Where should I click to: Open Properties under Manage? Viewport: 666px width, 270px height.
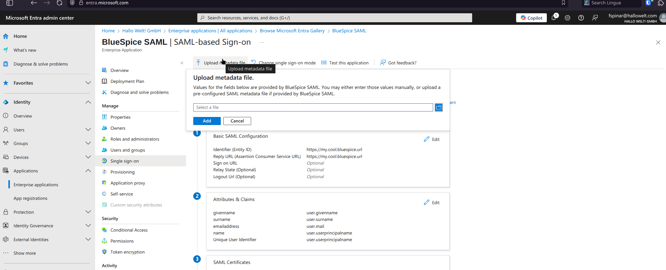(120, 117)
